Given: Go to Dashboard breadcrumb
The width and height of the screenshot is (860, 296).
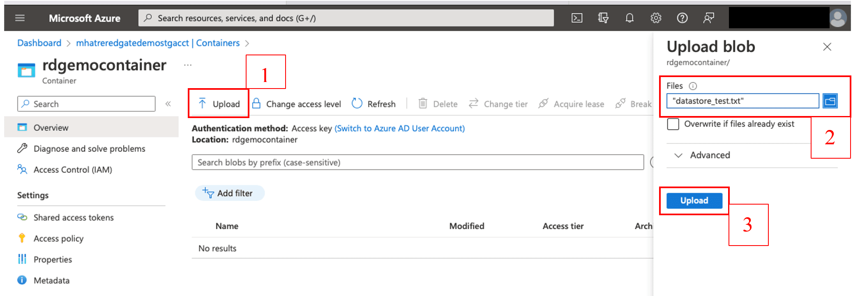Looking at the screenshot, I should click(x=39, y=43).
